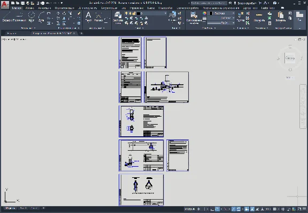This screenshot has width=308, height=213.
Task: Select the Circle (Круг) tool
Action: pyautogui.click(x=32, y=17)
